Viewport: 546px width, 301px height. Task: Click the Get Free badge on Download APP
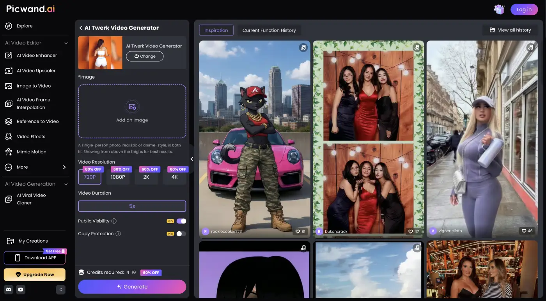click(55, 251)
